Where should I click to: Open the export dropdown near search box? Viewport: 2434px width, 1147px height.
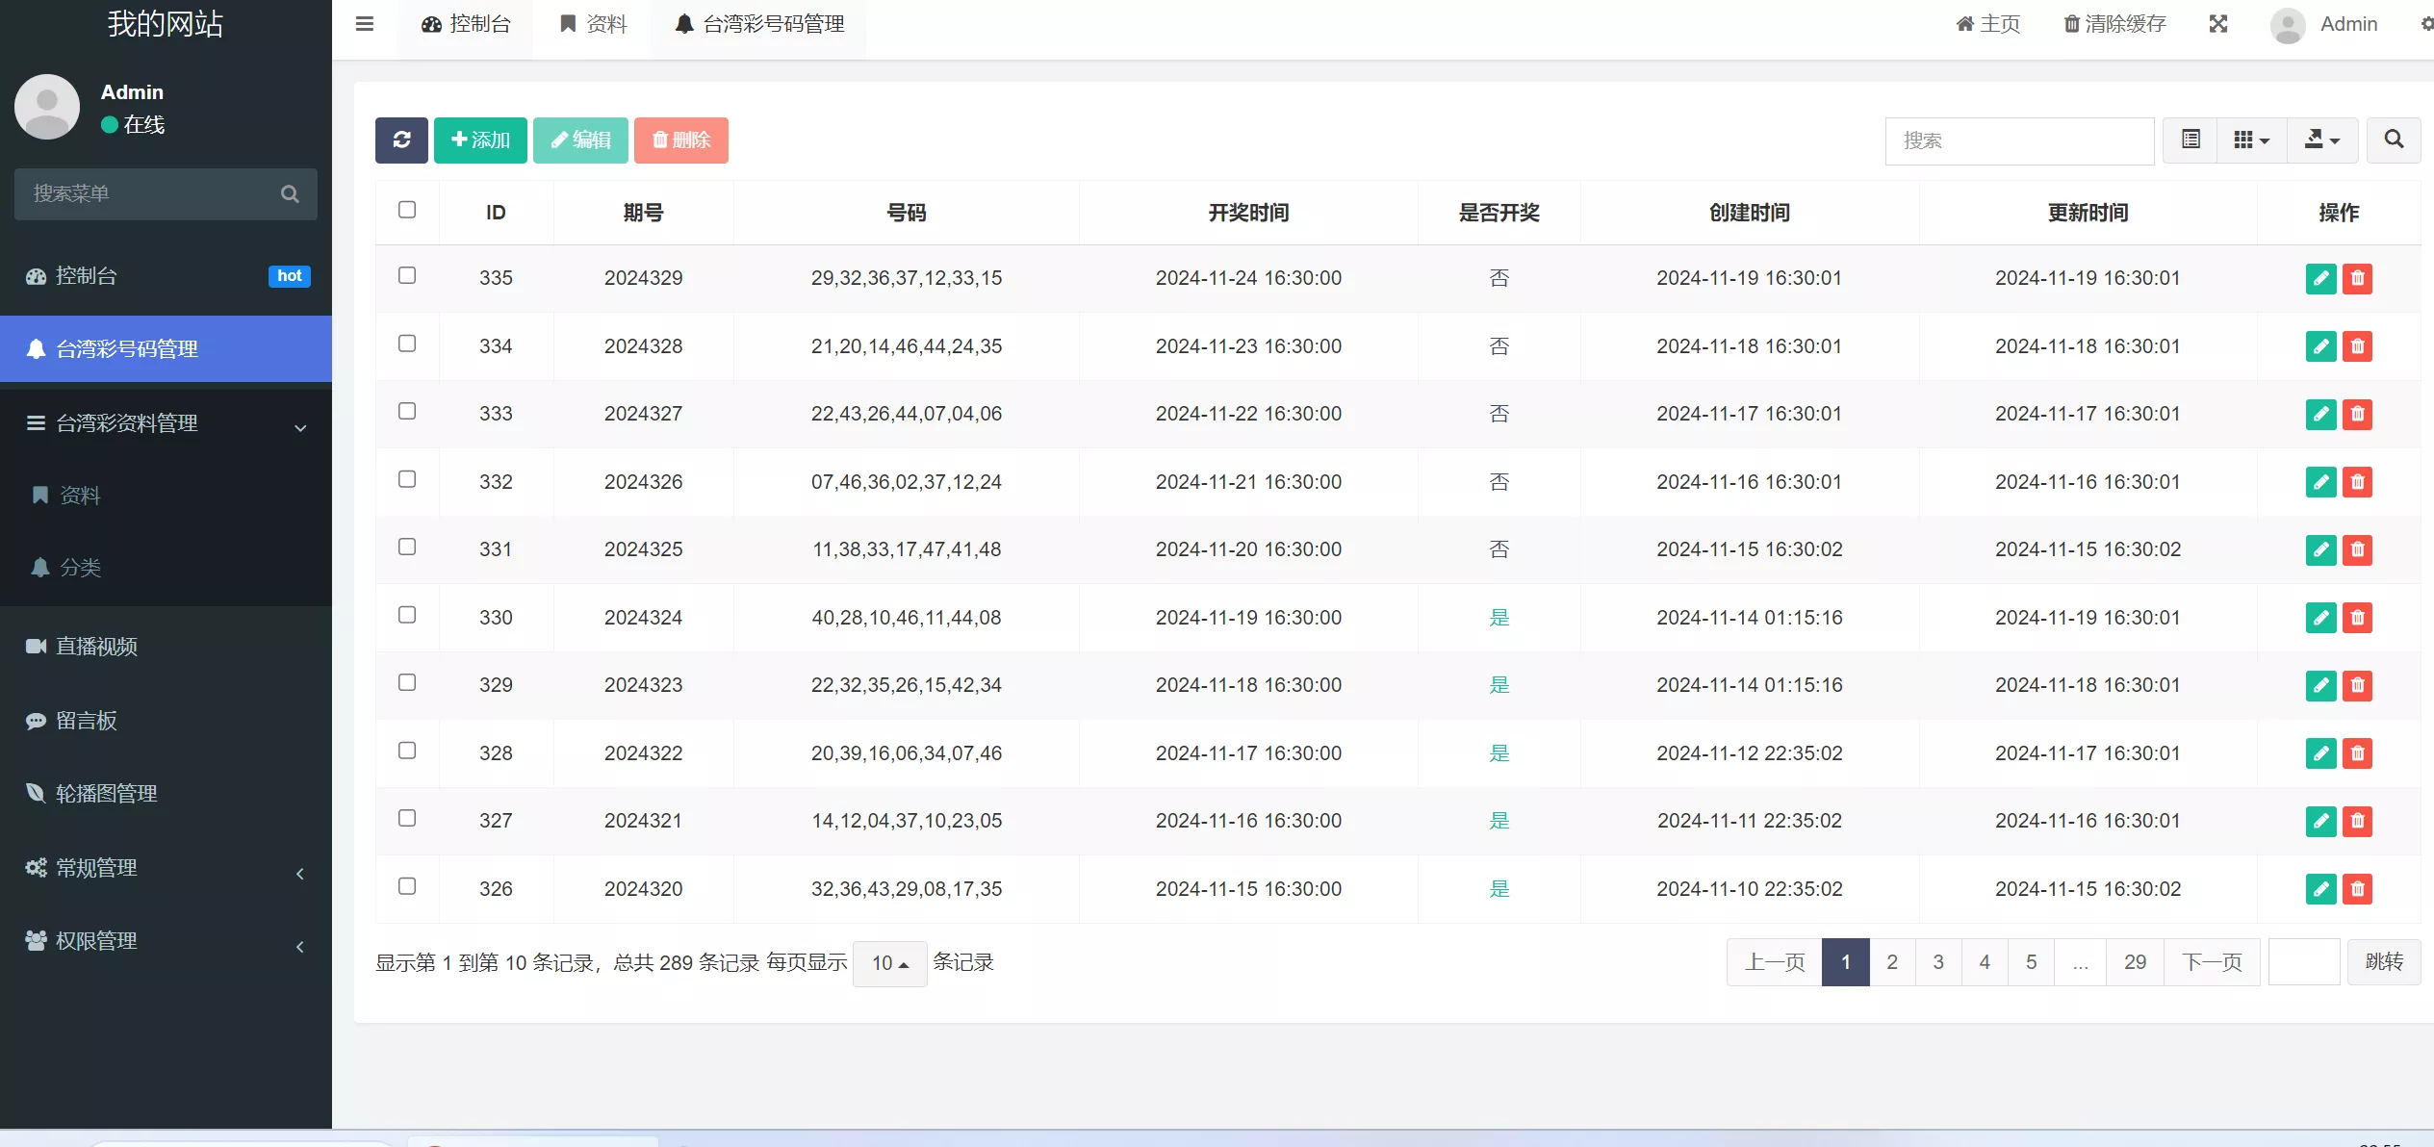coord(2321,140)
